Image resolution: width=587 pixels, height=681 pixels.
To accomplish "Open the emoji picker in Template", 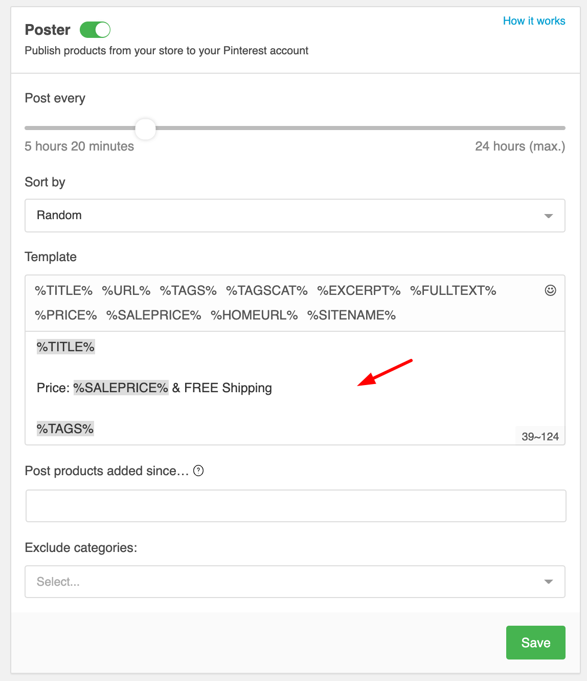I will (550, 290).
